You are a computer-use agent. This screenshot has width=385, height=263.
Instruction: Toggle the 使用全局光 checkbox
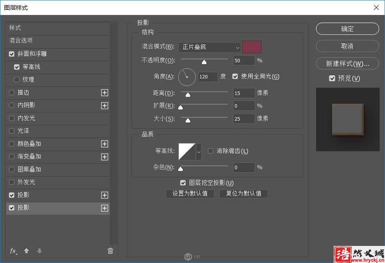point(235,77)
